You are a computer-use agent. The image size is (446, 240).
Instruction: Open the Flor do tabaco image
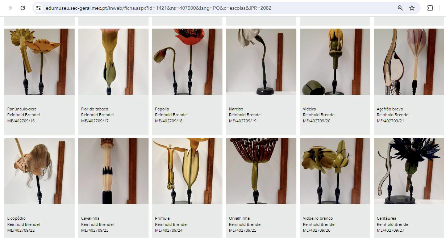pyautogui.click(x=113, y=62)
